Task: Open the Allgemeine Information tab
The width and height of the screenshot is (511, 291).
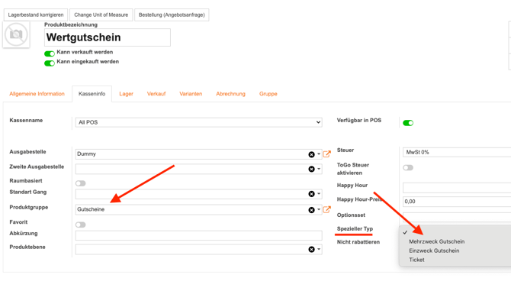Action: click(37, 94)
